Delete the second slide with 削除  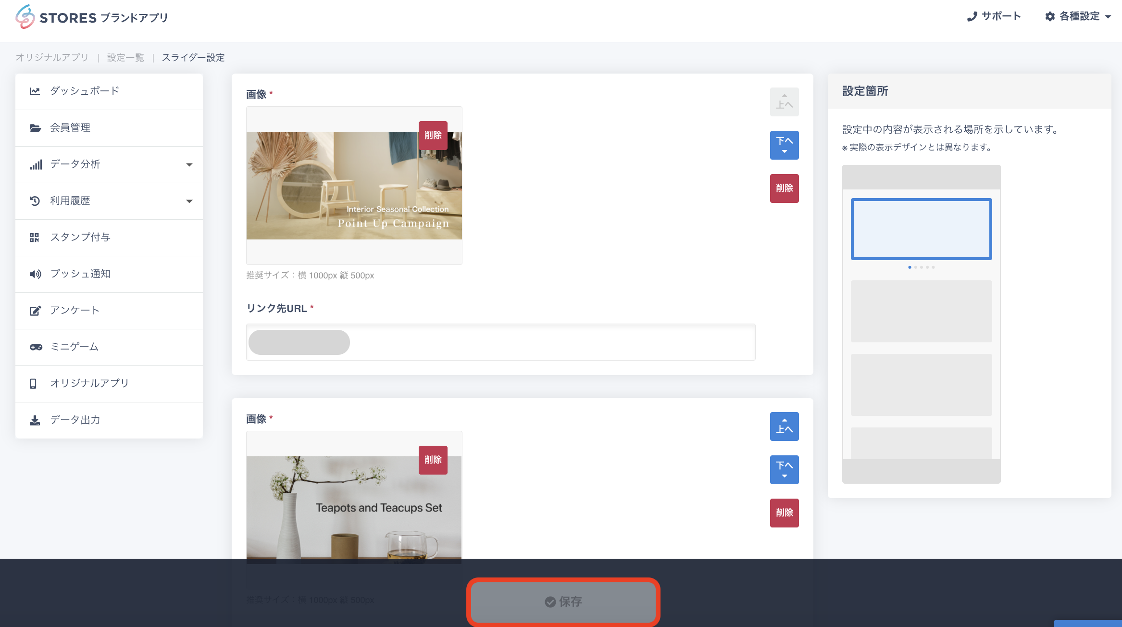click(x=785, y=513)
